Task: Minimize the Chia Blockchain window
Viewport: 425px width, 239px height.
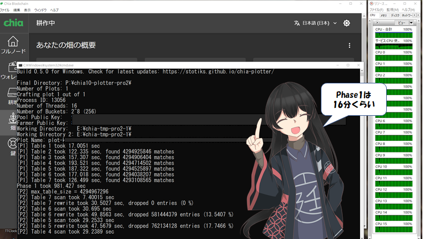Action: click(341, 4)
